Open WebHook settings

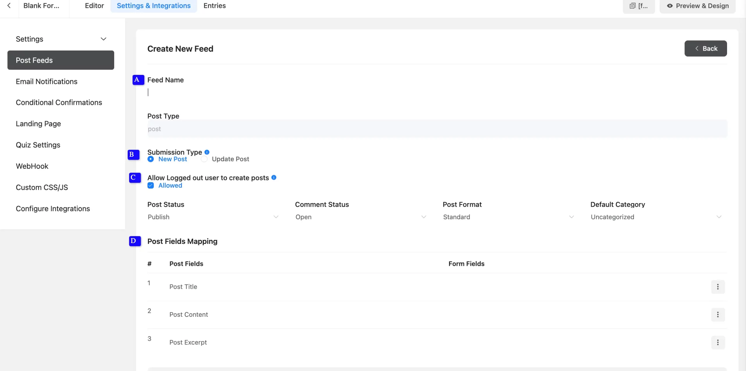tap(32, 166)
